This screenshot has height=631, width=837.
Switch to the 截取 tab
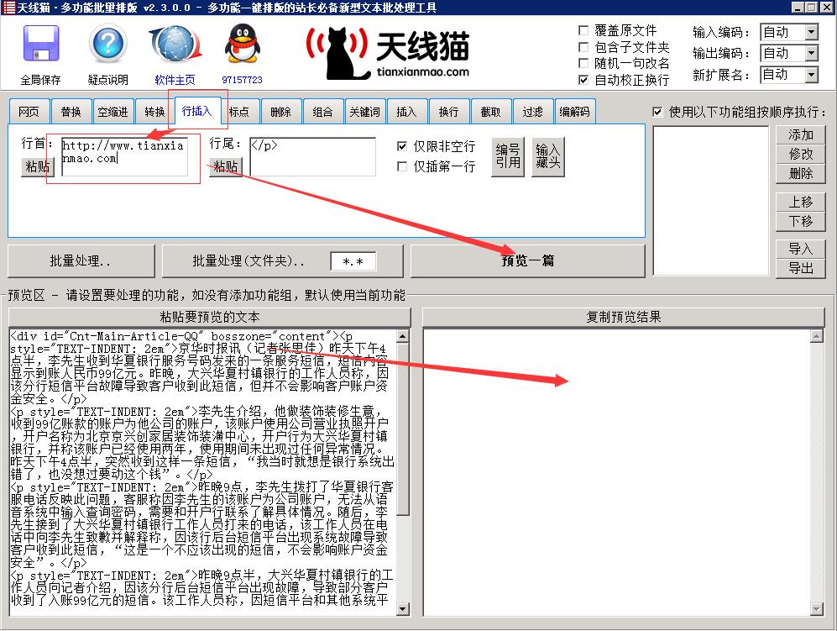point(490,112)
